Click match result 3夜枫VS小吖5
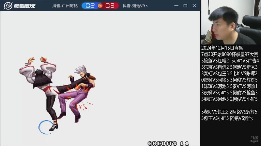The width and height of the screenshot is (261, 146). pyautogui.click(x=215, y=93)
